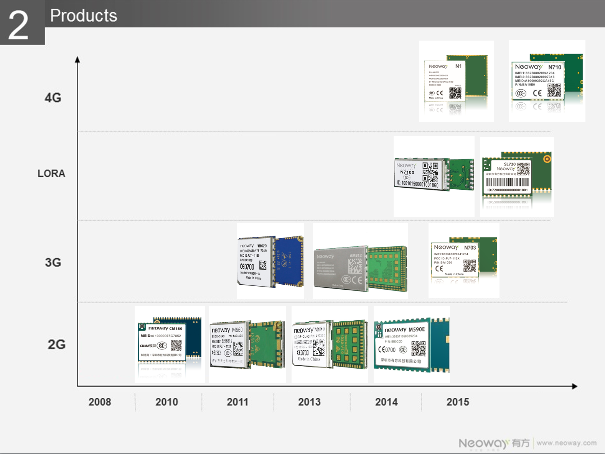Viewport: 605px width, 454px height.
Task: Click the Products slide title
Action: click(x=84, y=16)
